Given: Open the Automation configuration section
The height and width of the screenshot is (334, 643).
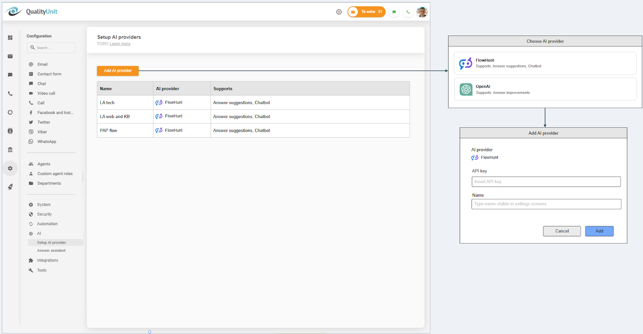Looking at the screenshot, I should (x=47, y=224).
